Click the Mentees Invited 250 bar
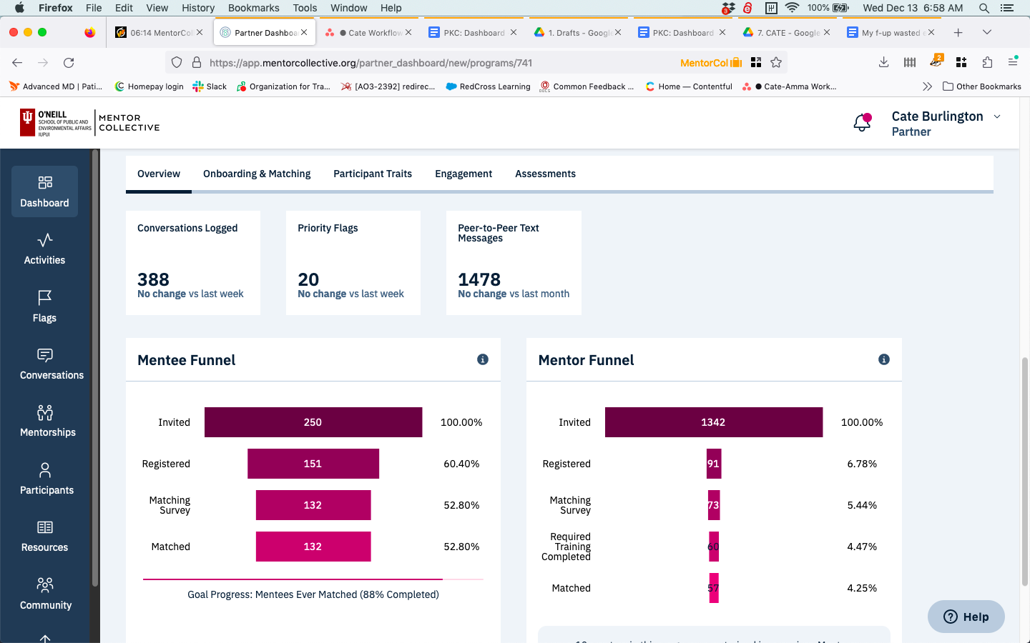The width and height of the screenshot is (1030, 643). point(313,422)
